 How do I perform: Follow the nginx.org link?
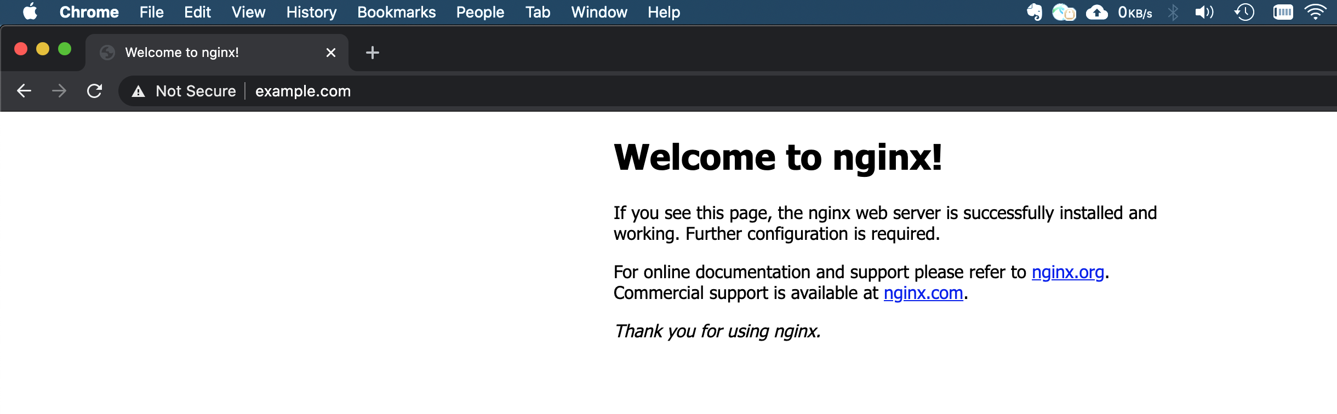point(1068,272)
